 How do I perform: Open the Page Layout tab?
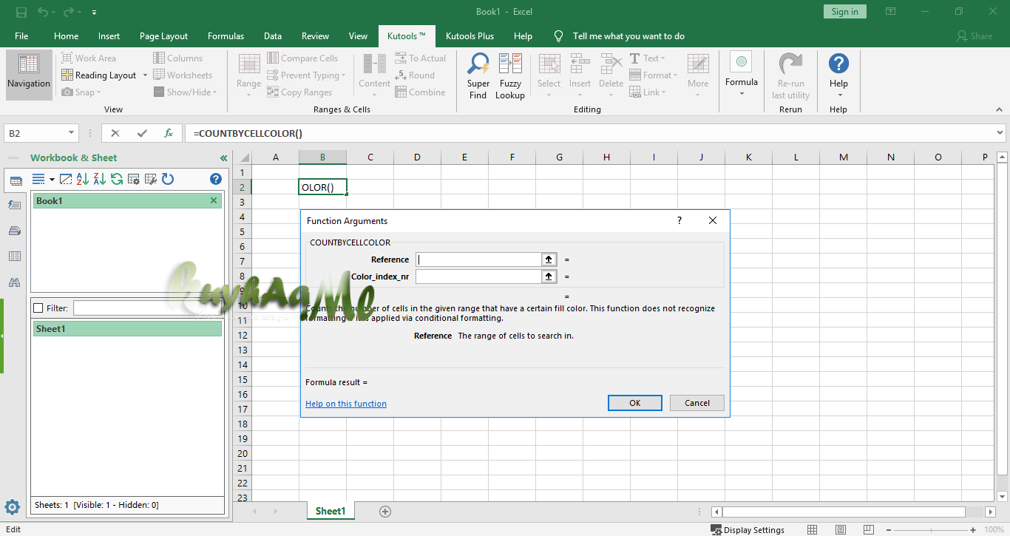tap(163, 36)
